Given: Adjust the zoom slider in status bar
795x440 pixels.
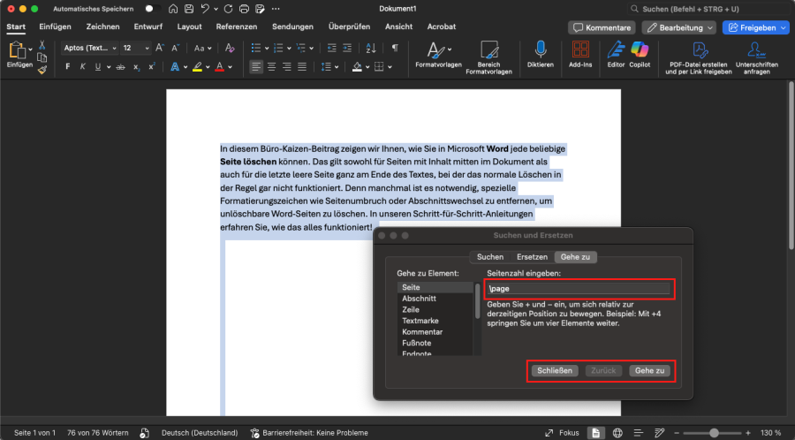Looking at the screenshot, I should 714,433.
